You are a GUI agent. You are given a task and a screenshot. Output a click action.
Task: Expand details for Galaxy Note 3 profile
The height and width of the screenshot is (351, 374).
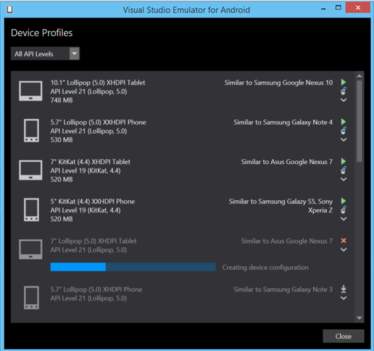(343, 298)
